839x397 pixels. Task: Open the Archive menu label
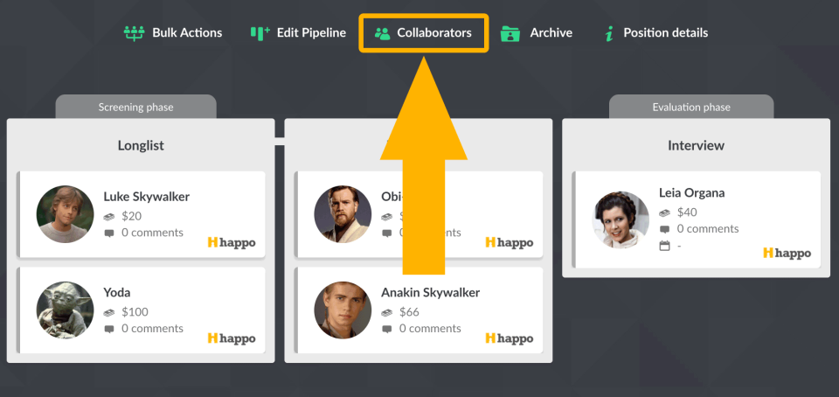tap(551, 33)
